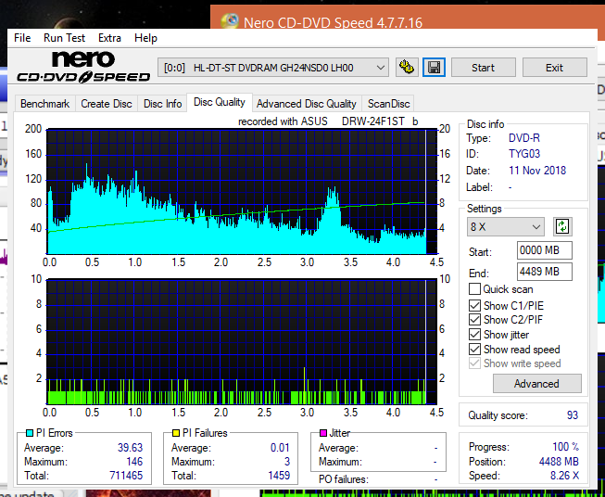Screen dimensions: 605x497
Task: Select the Disc Quality tab
Action: [x=220, y=102]
